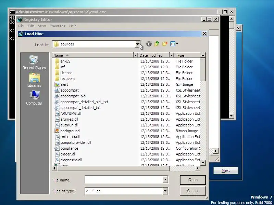Create a new folder icon
Viewport: 274px width, 205px height.
[165, 44]
